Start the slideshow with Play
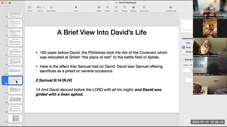Image resolution: width=227 pixels, height=127 pixels. point(76,7)
